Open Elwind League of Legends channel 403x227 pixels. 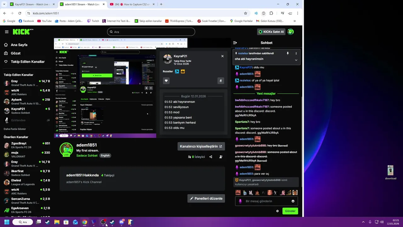click(x=27, y=182)
